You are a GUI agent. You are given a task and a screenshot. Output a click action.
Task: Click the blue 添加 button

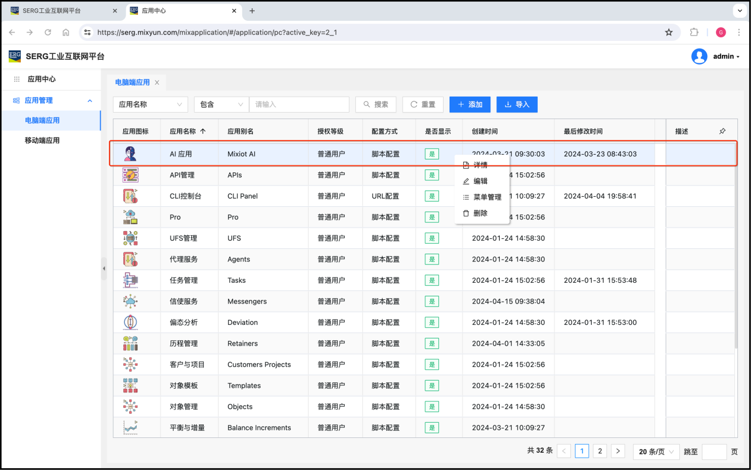tap(470, 104)
